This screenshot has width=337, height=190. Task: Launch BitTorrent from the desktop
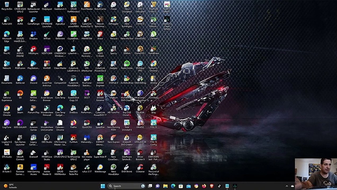pos(60,36)
